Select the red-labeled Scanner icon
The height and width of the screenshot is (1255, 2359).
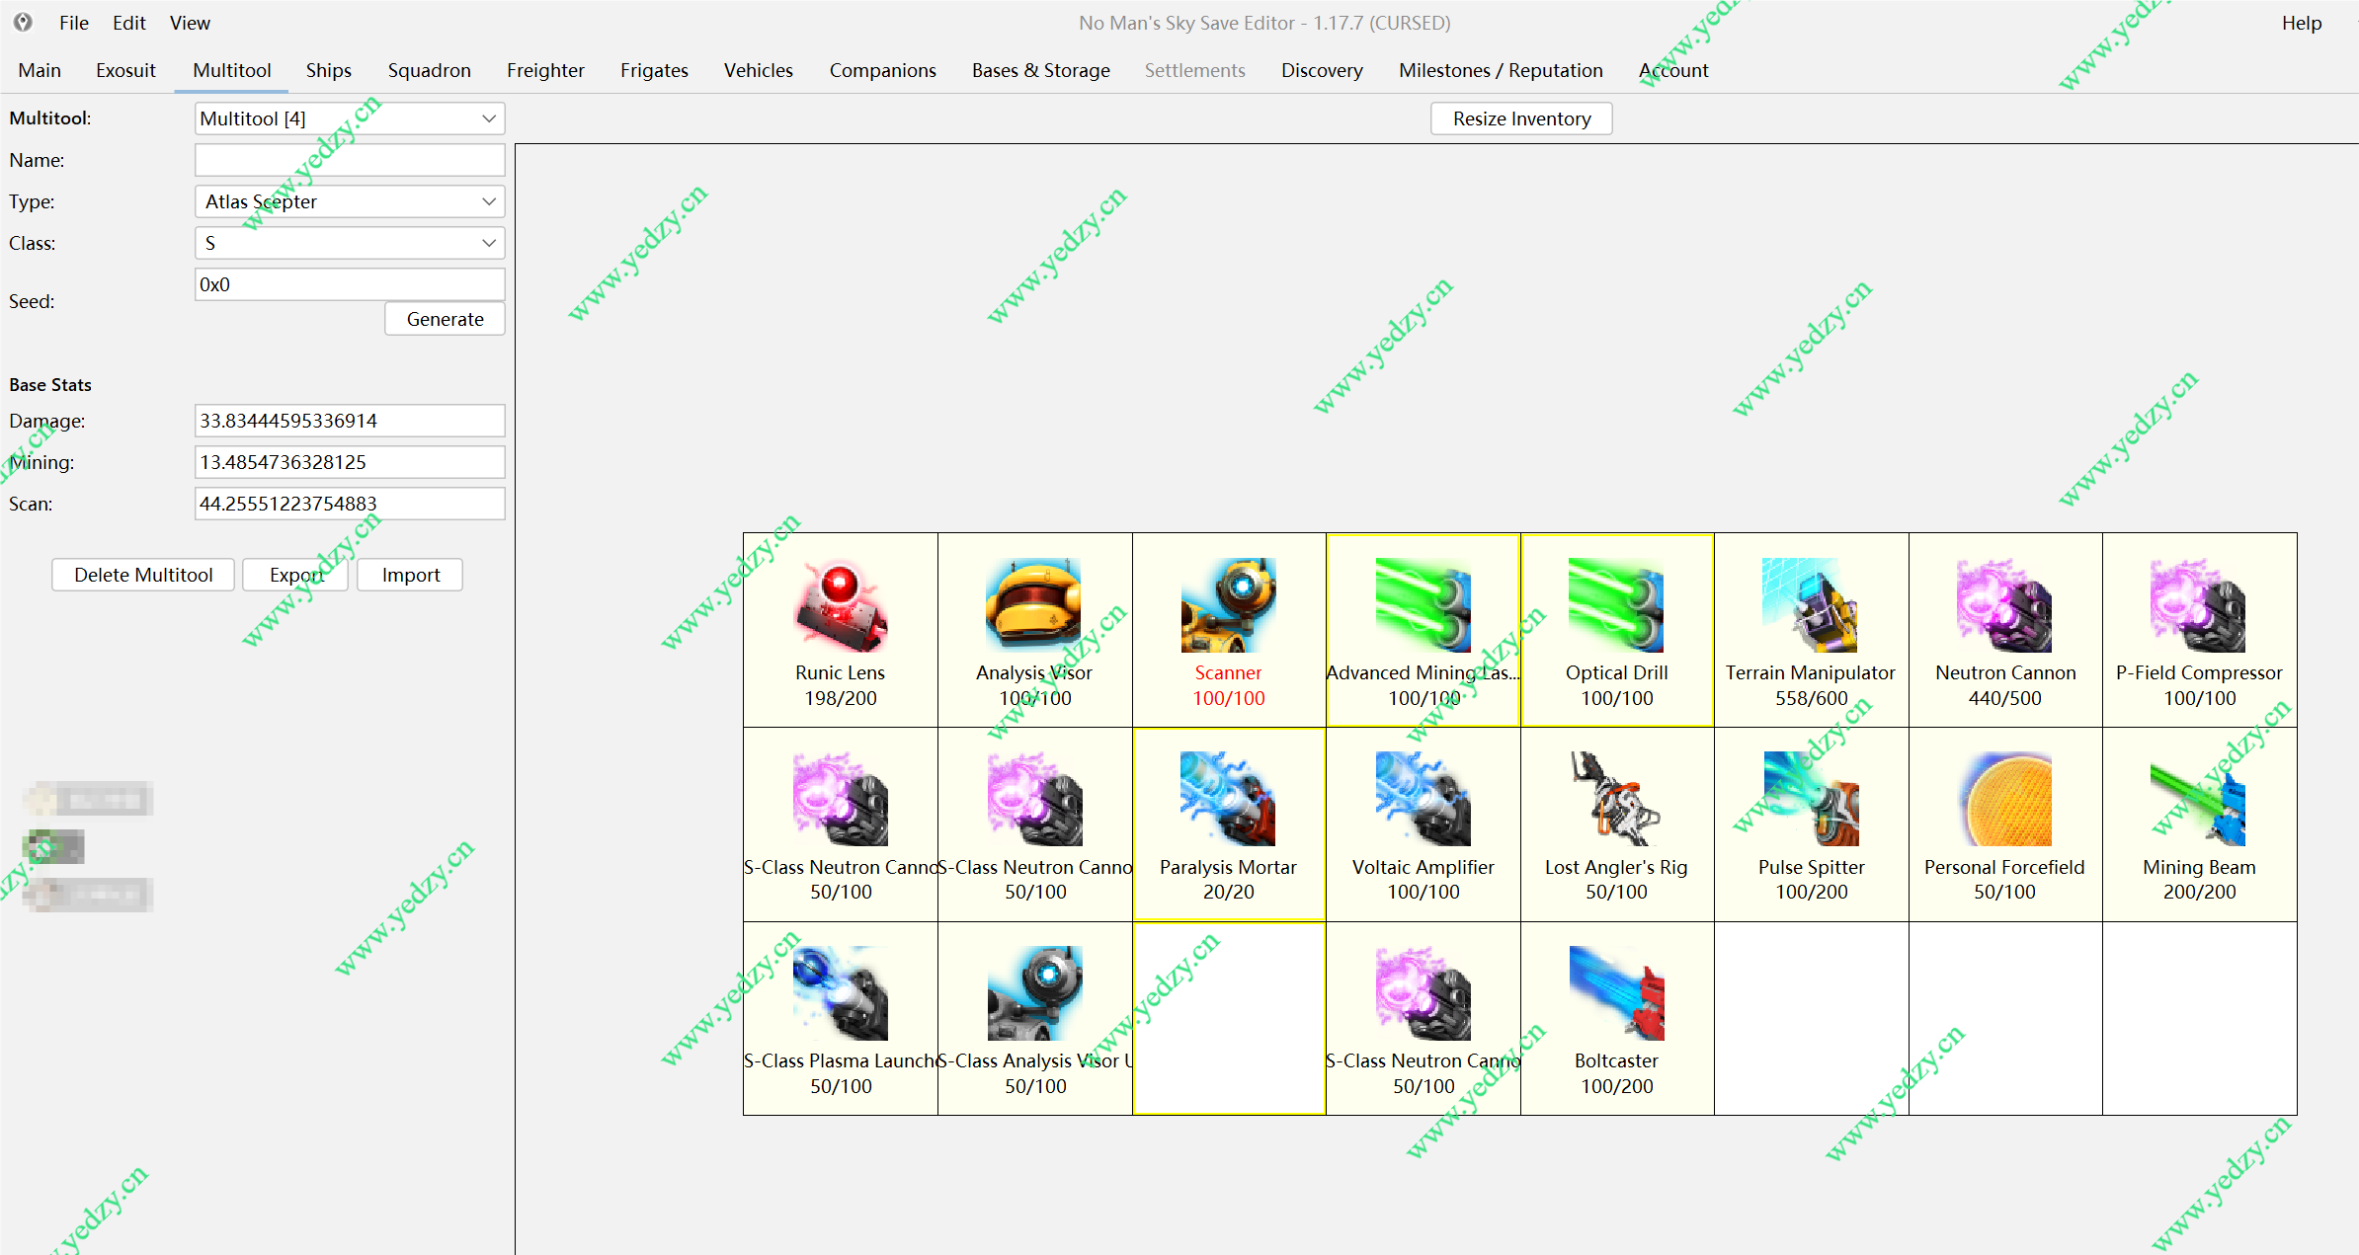1228,604
